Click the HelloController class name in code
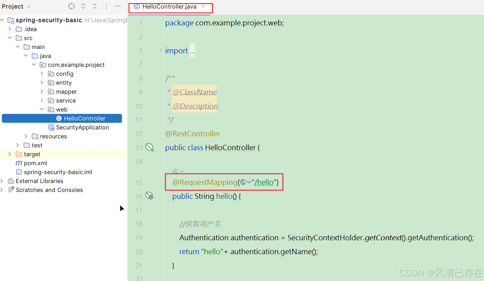The width and height of the screenshot is (484, 281). pos(230,148)
